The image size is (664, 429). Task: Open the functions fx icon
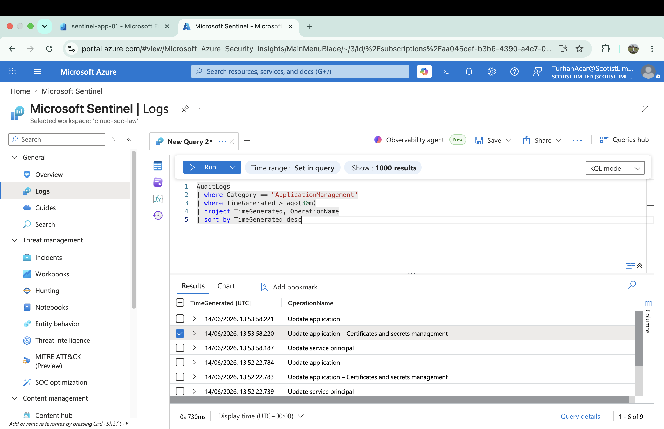pos(157,199)
